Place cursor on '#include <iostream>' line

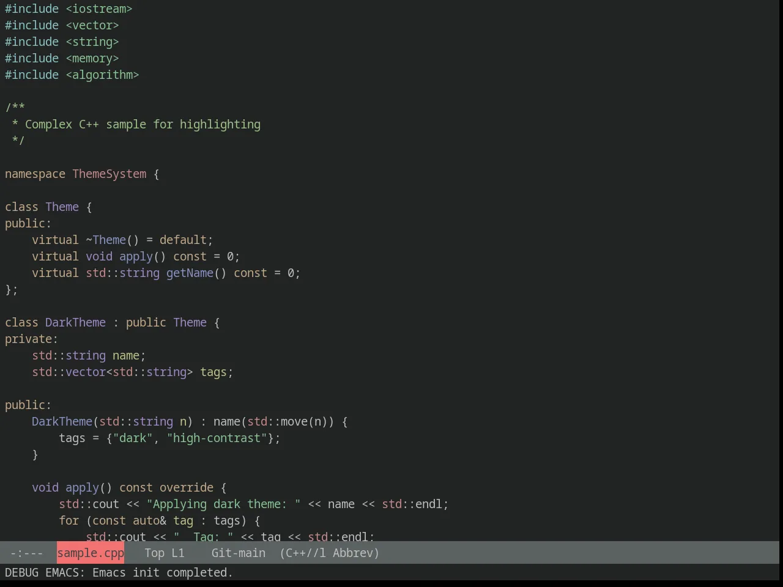69,9
